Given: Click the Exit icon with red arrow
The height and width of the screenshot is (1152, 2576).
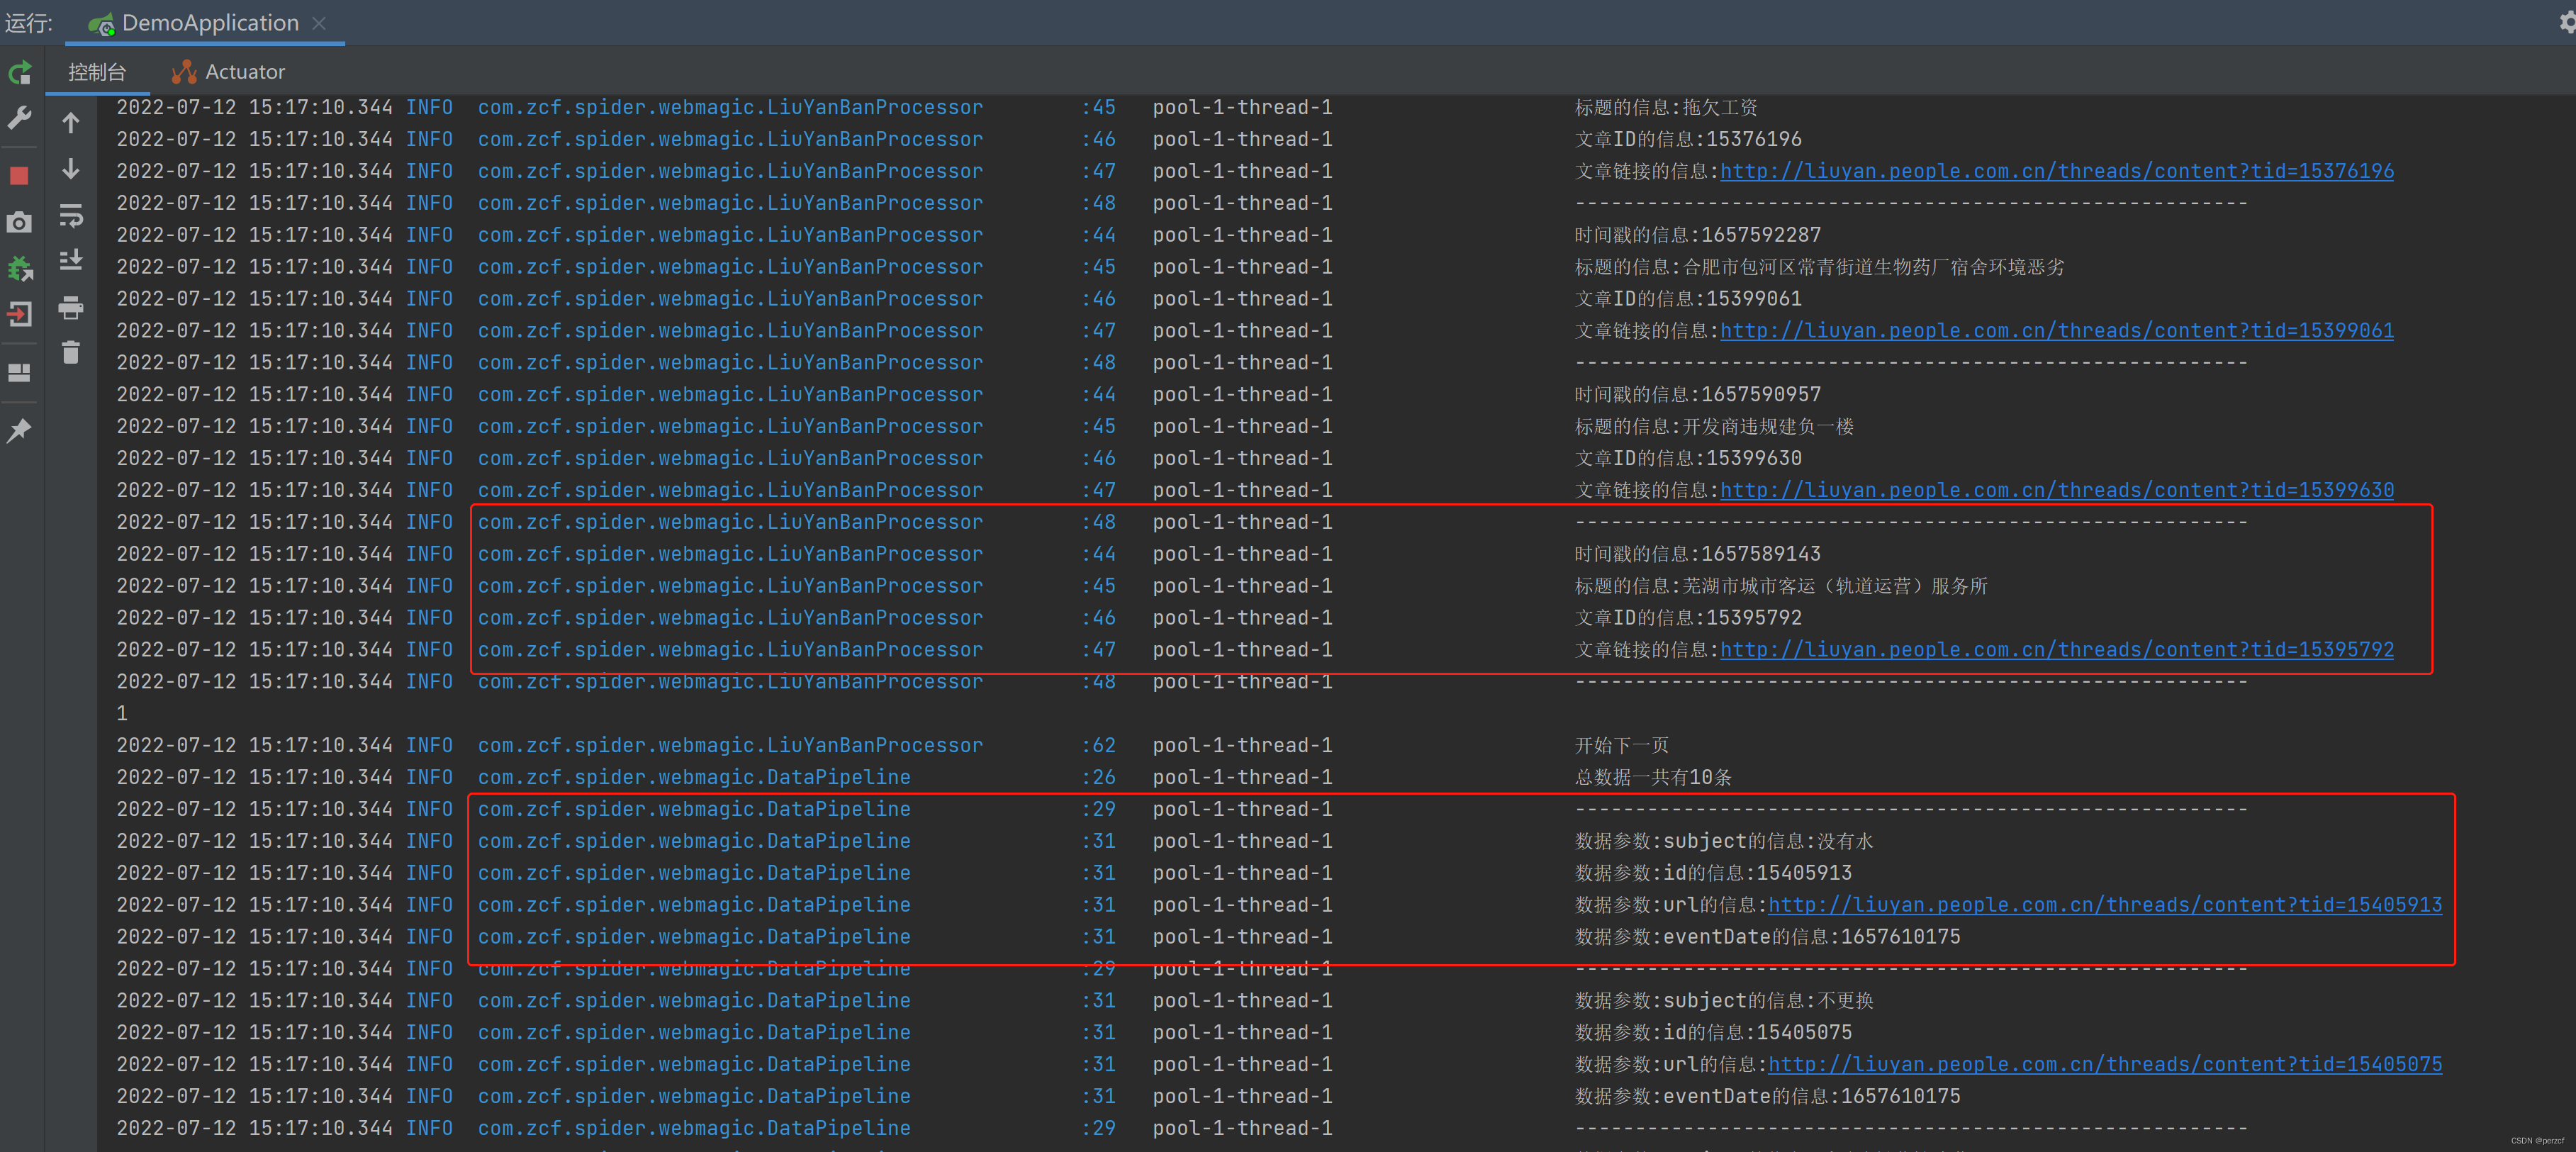Looking at the screenshot, I should coord(20,314).
